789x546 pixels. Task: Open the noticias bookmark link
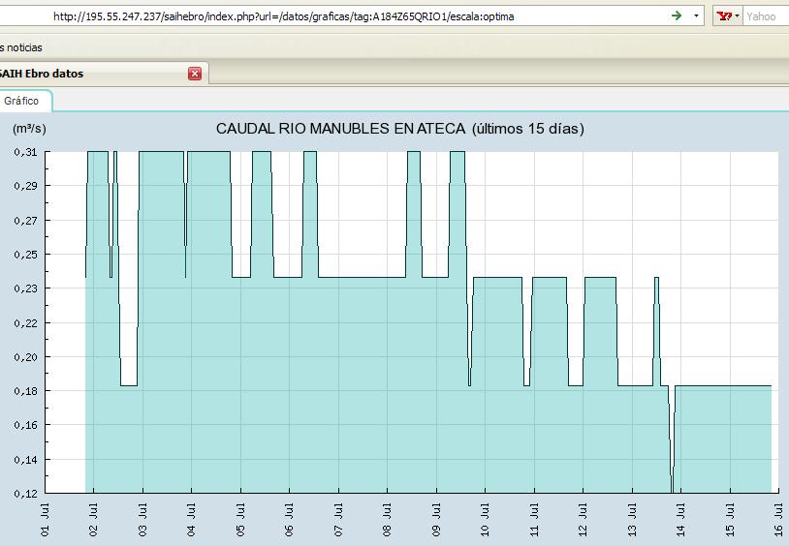[24, 47]
